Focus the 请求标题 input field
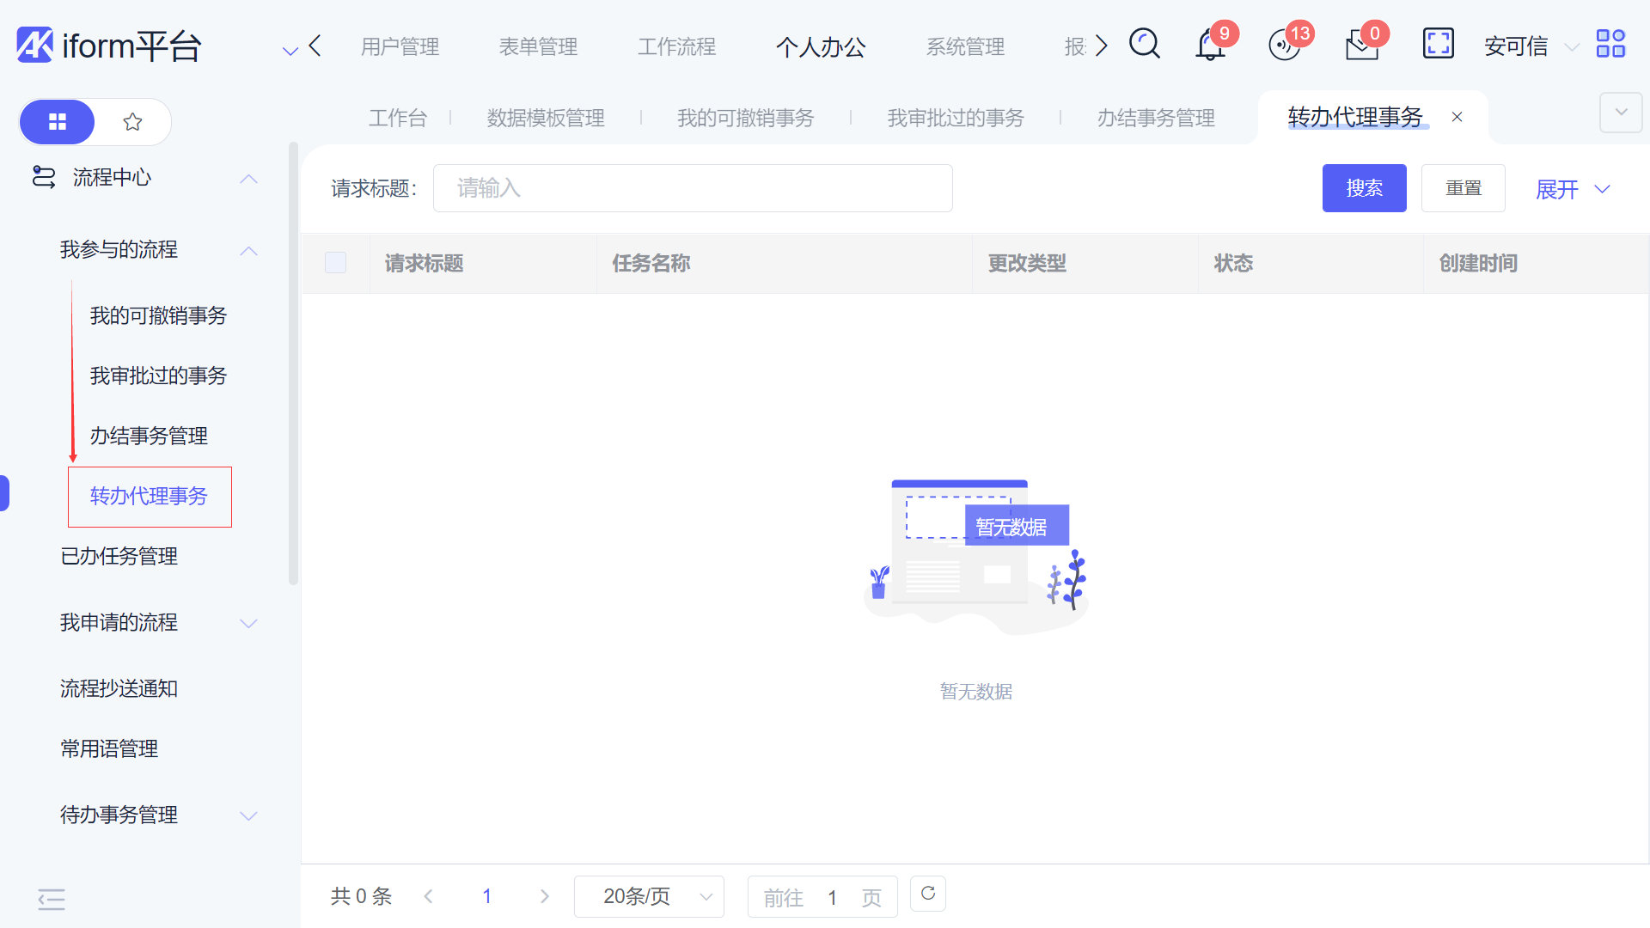Screen dimensions: 1650x928 tap(693, 188)
